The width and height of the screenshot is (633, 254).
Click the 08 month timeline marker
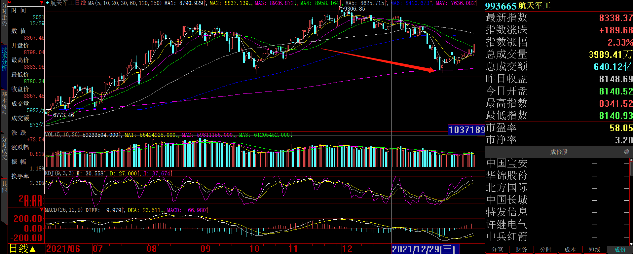(x=151, y=249)
